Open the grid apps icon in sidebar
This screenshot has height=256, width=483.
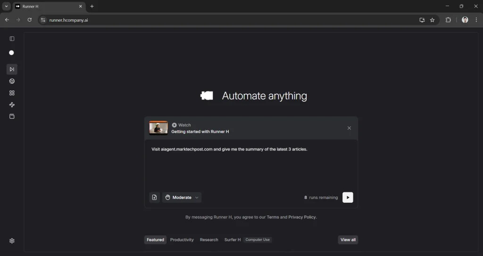[12, 93]
